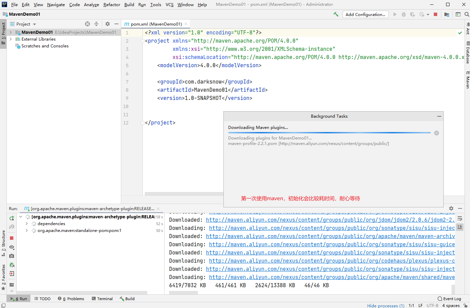
Task: Click Hide processes link in status bar
Action: (x=386, y=306)
